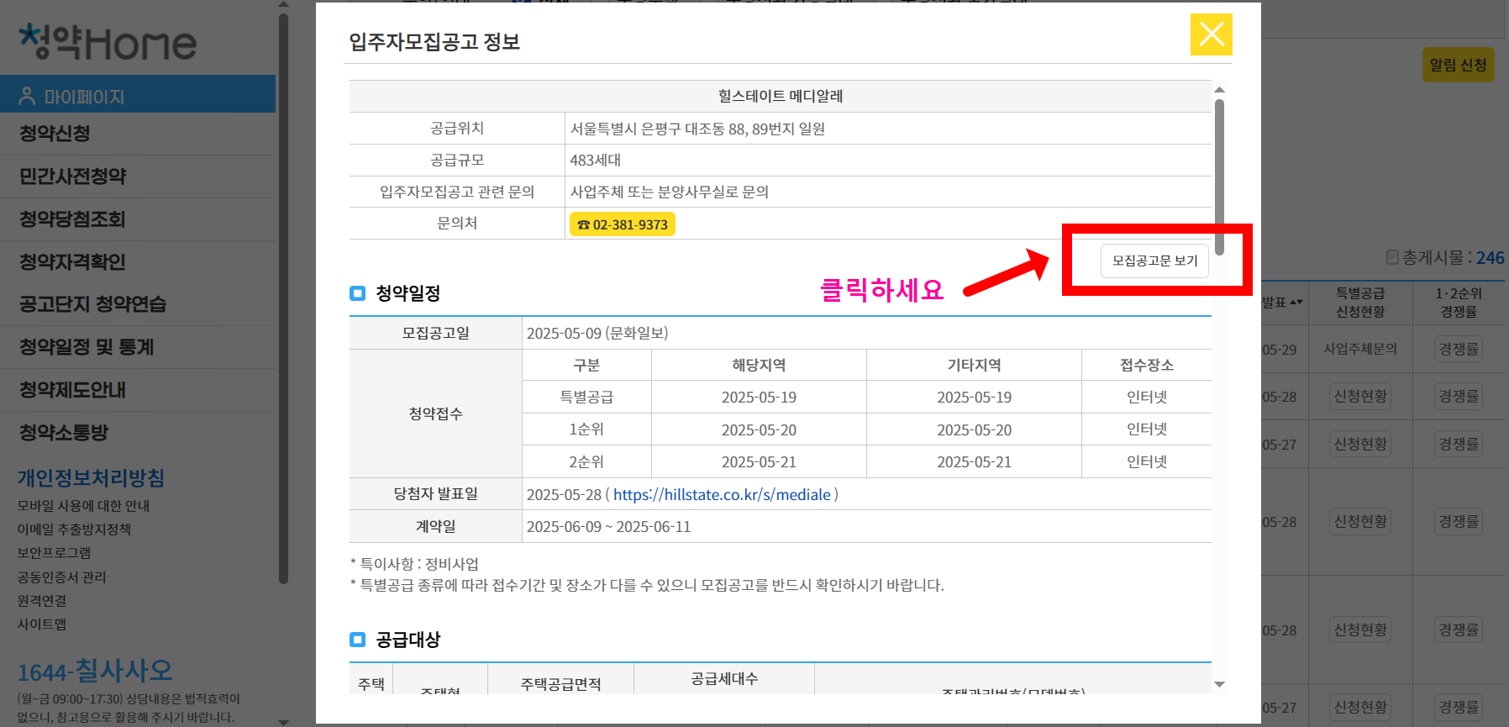This screenshot has width=1509, height=727.
Task: Click the 모집공고문 보기 button
Action: (1154, 261)
